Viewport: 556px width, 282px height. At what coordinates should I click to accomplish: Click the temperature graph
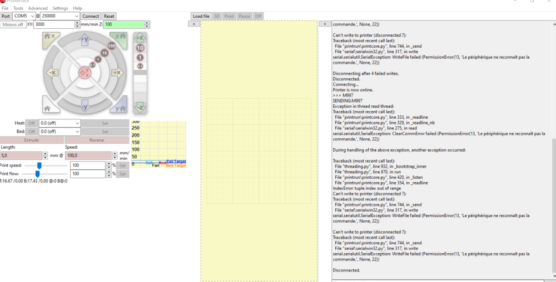pyautogui.click(x=158, y=144)
